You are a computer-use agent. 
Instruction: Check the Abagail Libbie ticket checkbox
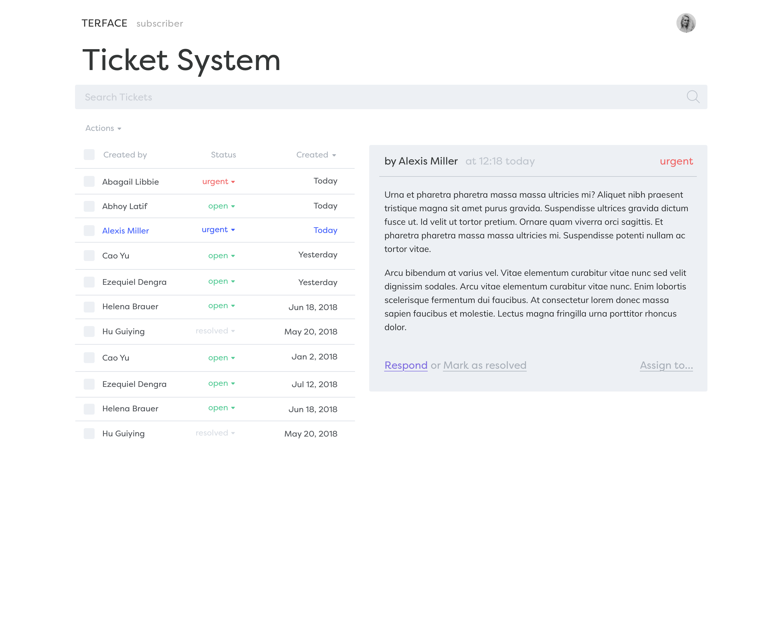coord(89,181)
